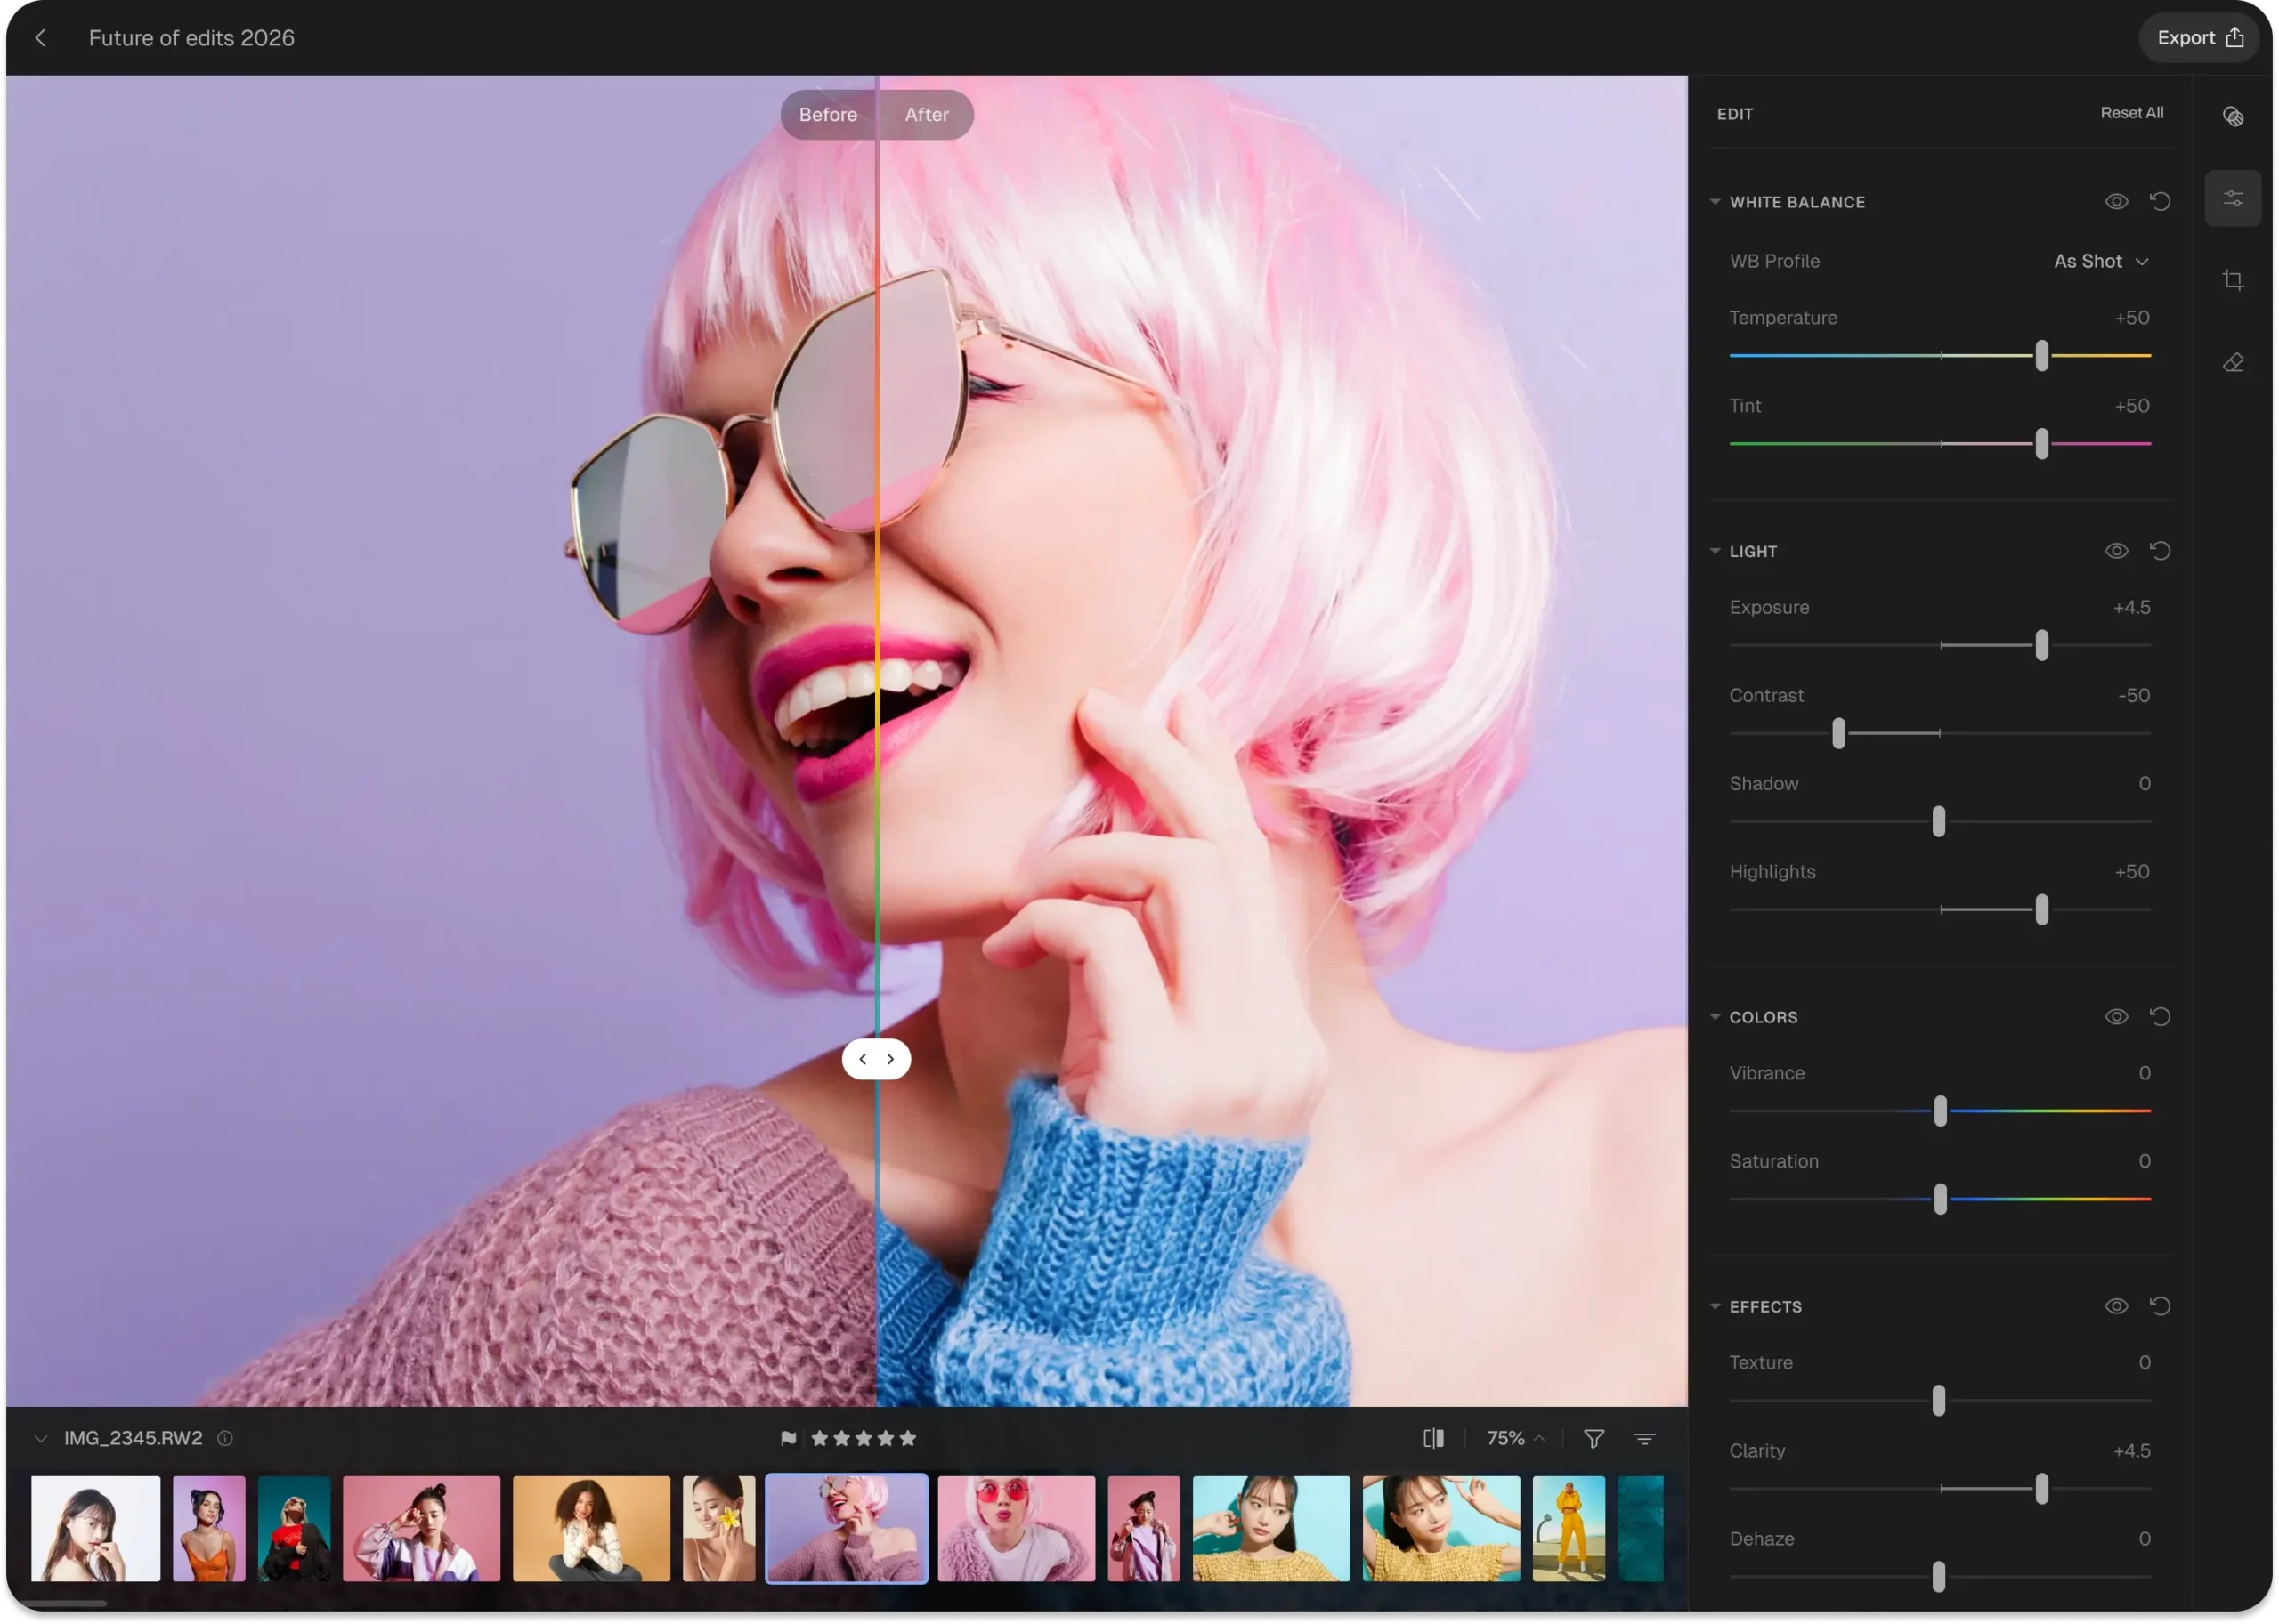Click the back arrow beside project title
This screenshot has width=2279, height=1624.
41,38
